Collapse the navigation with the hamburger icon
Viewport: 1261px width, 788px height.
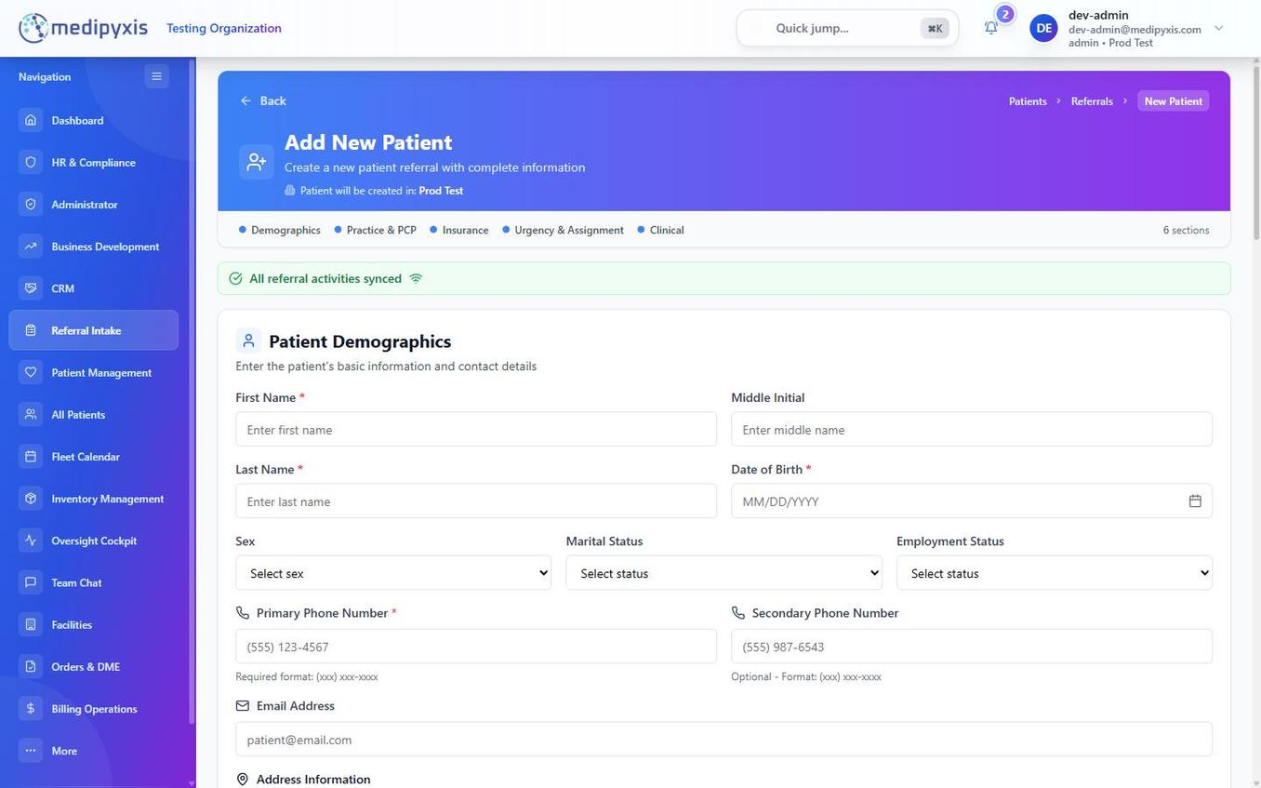156,76
